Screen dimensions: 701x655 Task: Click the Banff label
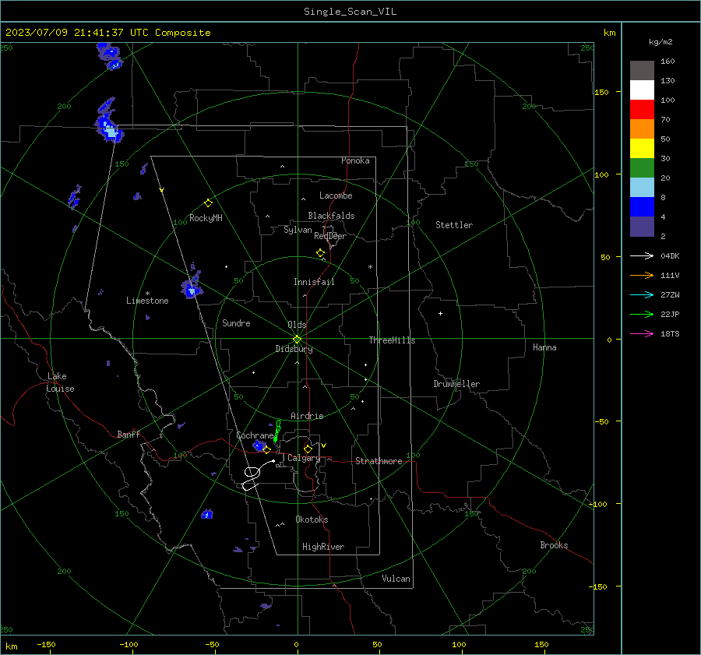point(129,435)
